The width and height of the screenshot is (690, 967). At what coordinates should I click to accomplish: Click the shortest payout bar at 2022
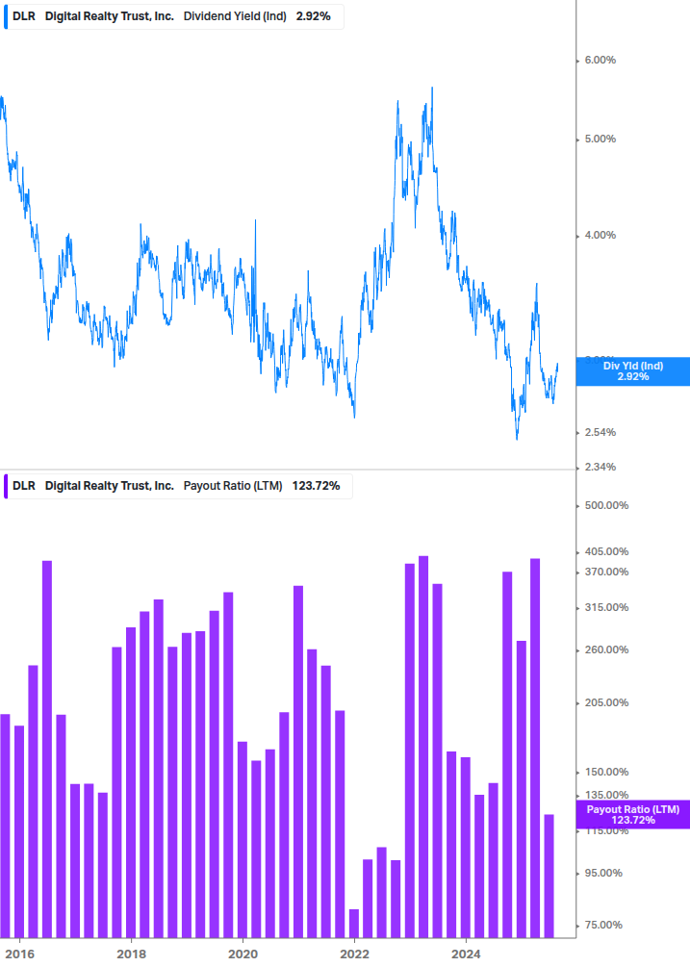tap(354, 924)
